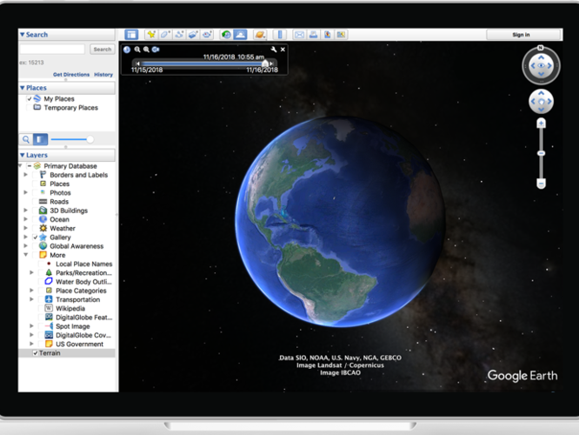
Task: Show historical imagery clock icon
Action: 226,35
